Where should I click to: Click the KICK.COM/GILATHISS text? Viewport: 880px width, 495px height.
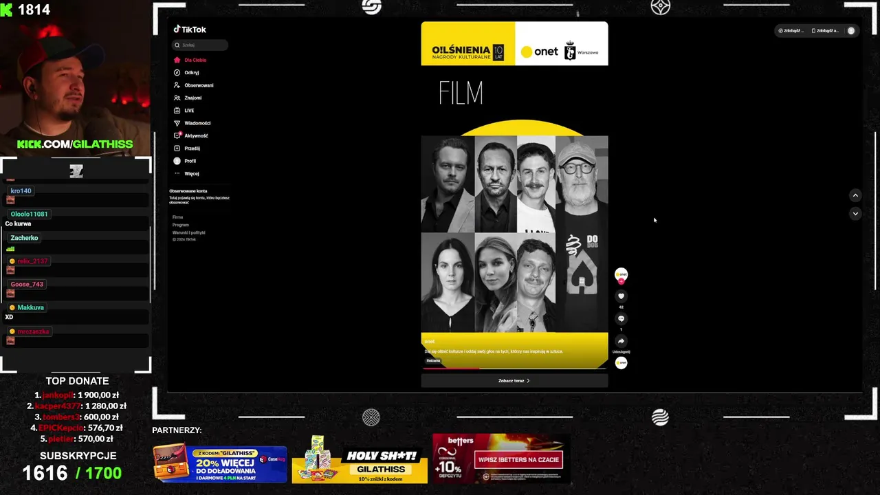75,144
